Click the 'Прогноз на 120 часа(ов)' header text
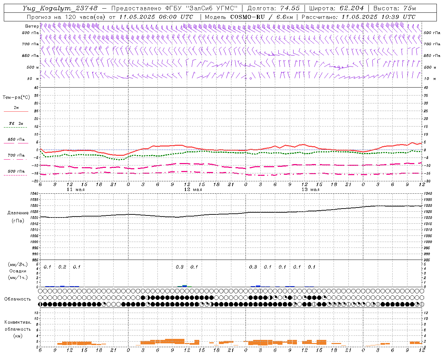This screenshot has width=442, height=353. (x=66, y=17)
